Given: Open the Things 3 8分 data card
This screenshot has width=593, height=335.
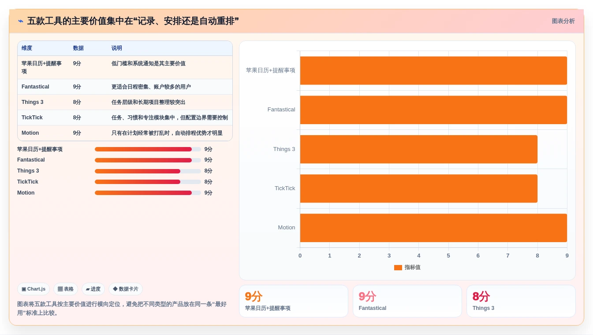Looking at the screenshot, I should click(x=521, y=301).
